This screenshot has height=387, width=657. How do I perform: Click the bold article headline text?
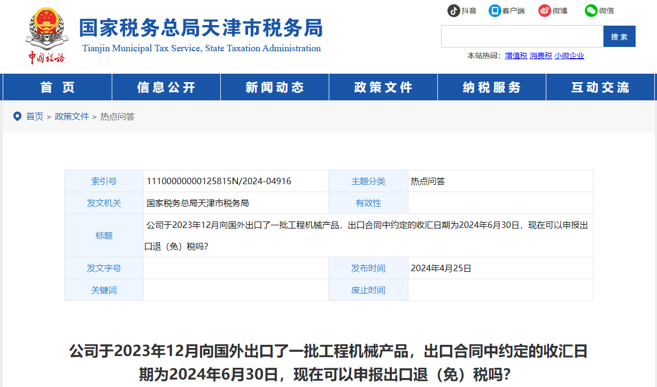click(328, 363)
